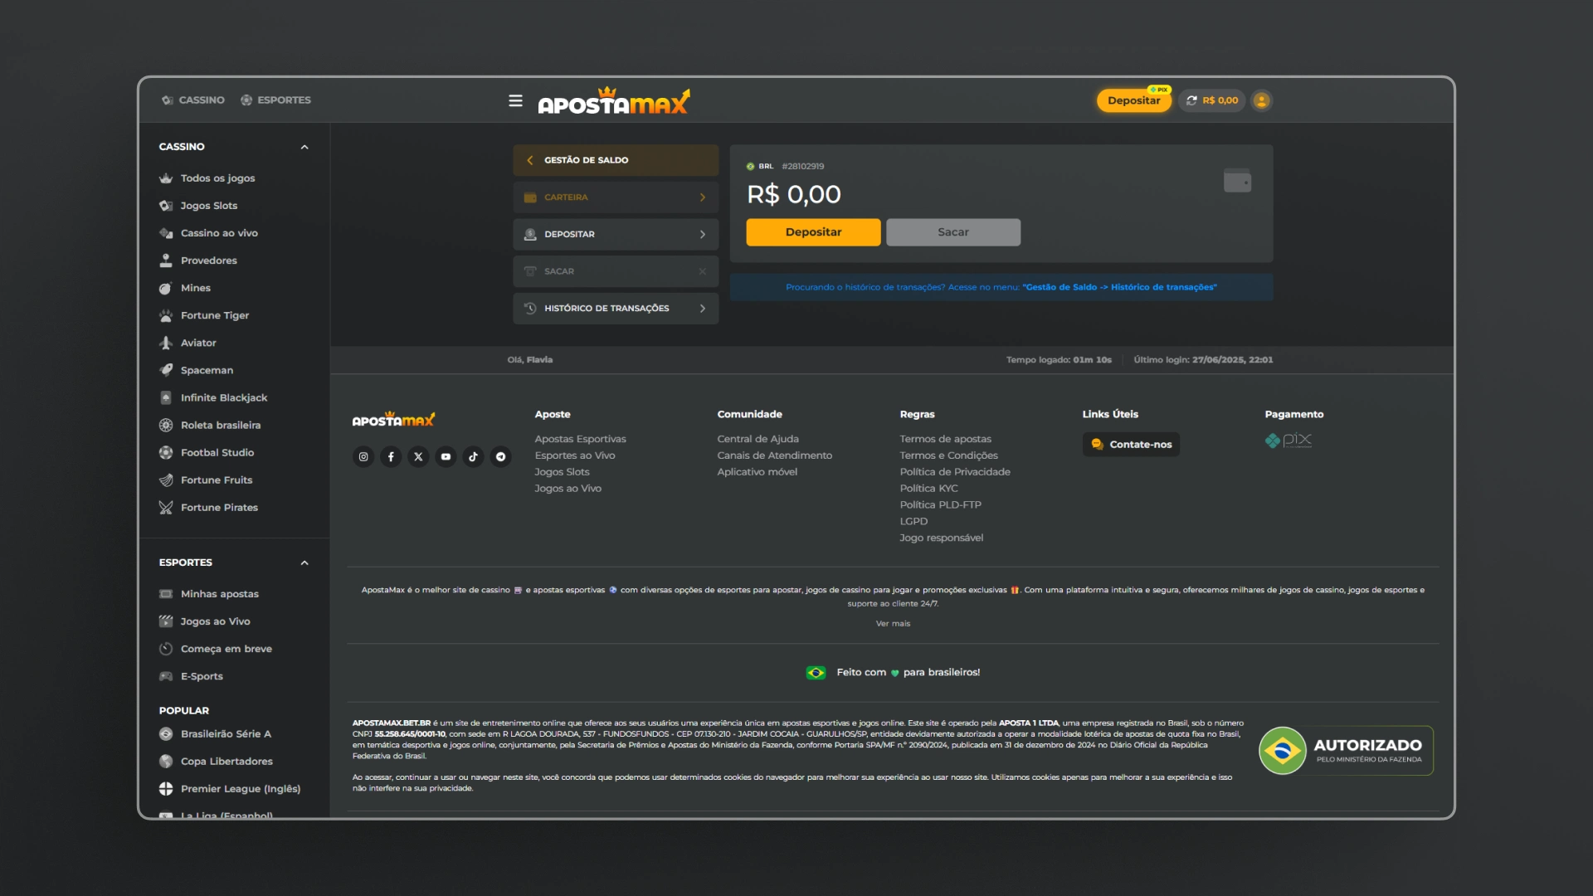
Task: Open the DEPOSITAR menu row
Action: point(615,234)
